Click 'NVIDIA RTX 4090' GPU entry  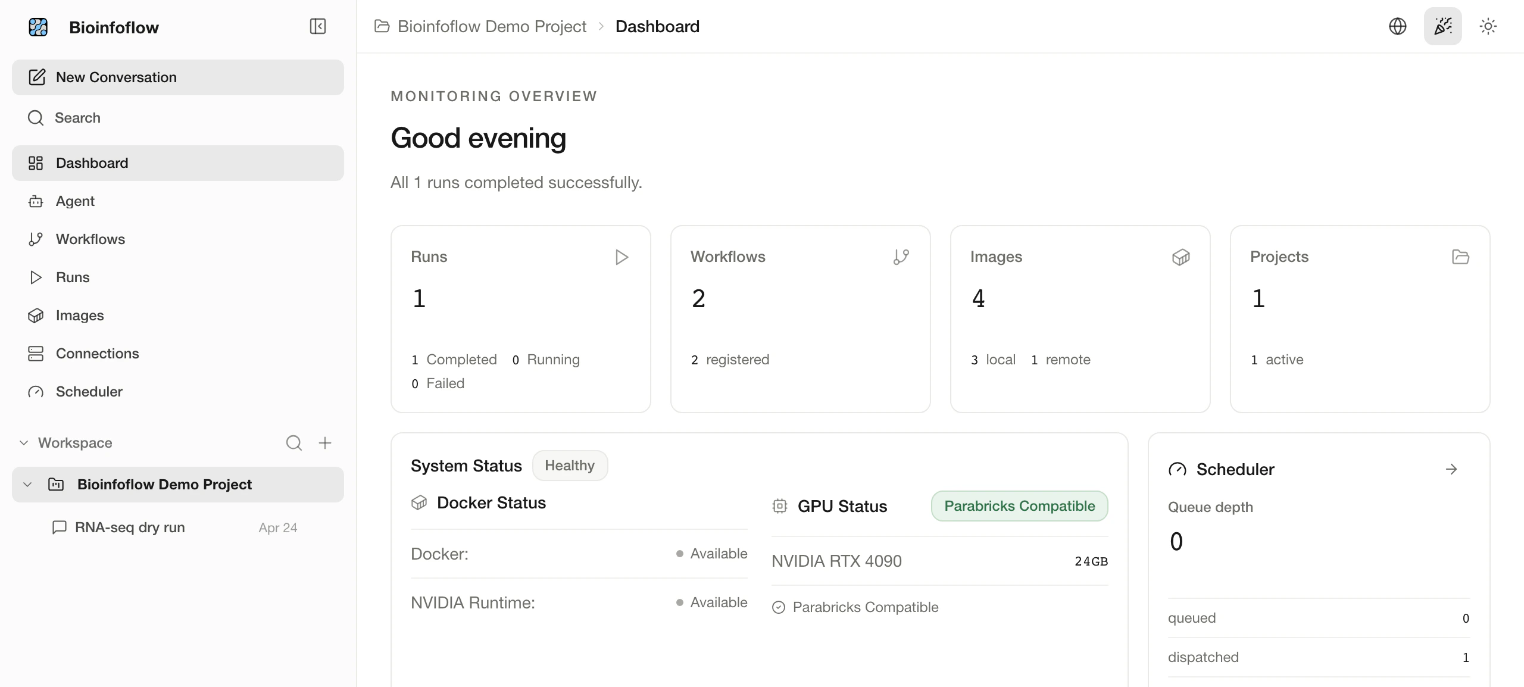point(836,561)
